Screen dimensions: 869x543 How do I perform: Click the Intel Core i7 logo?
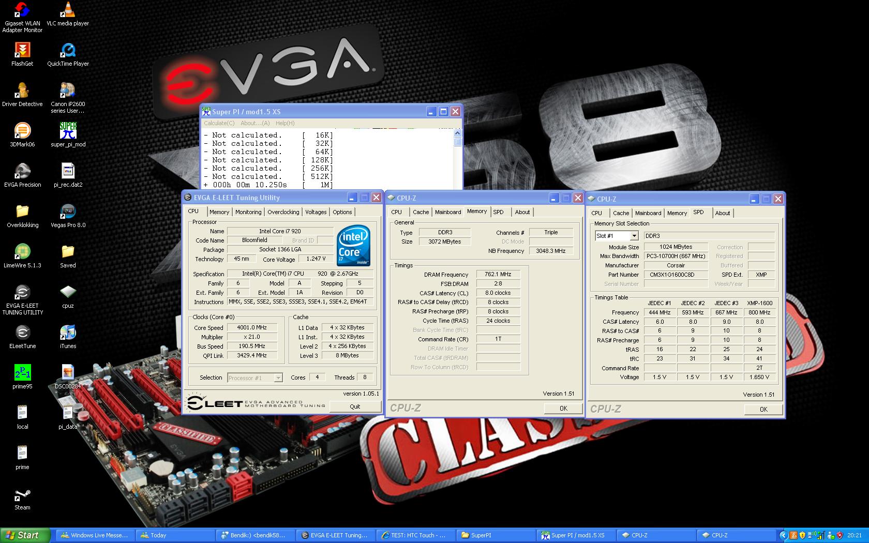pyautogui.click(x=354, y=246)
